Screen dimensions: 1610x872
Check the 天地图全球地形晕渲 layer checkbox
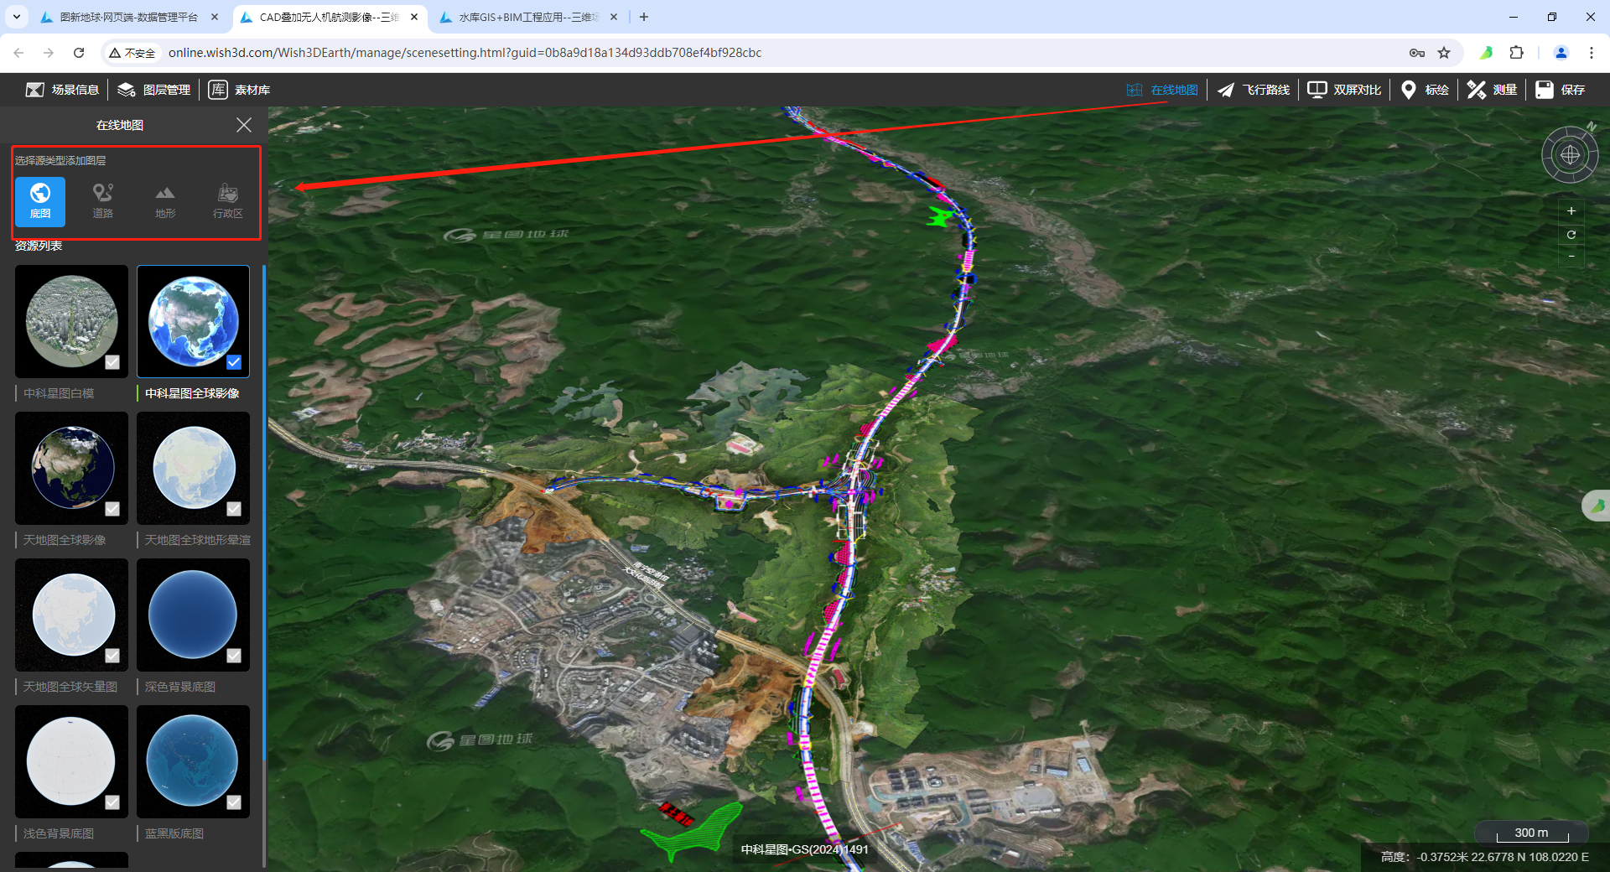tap(234, 509)
